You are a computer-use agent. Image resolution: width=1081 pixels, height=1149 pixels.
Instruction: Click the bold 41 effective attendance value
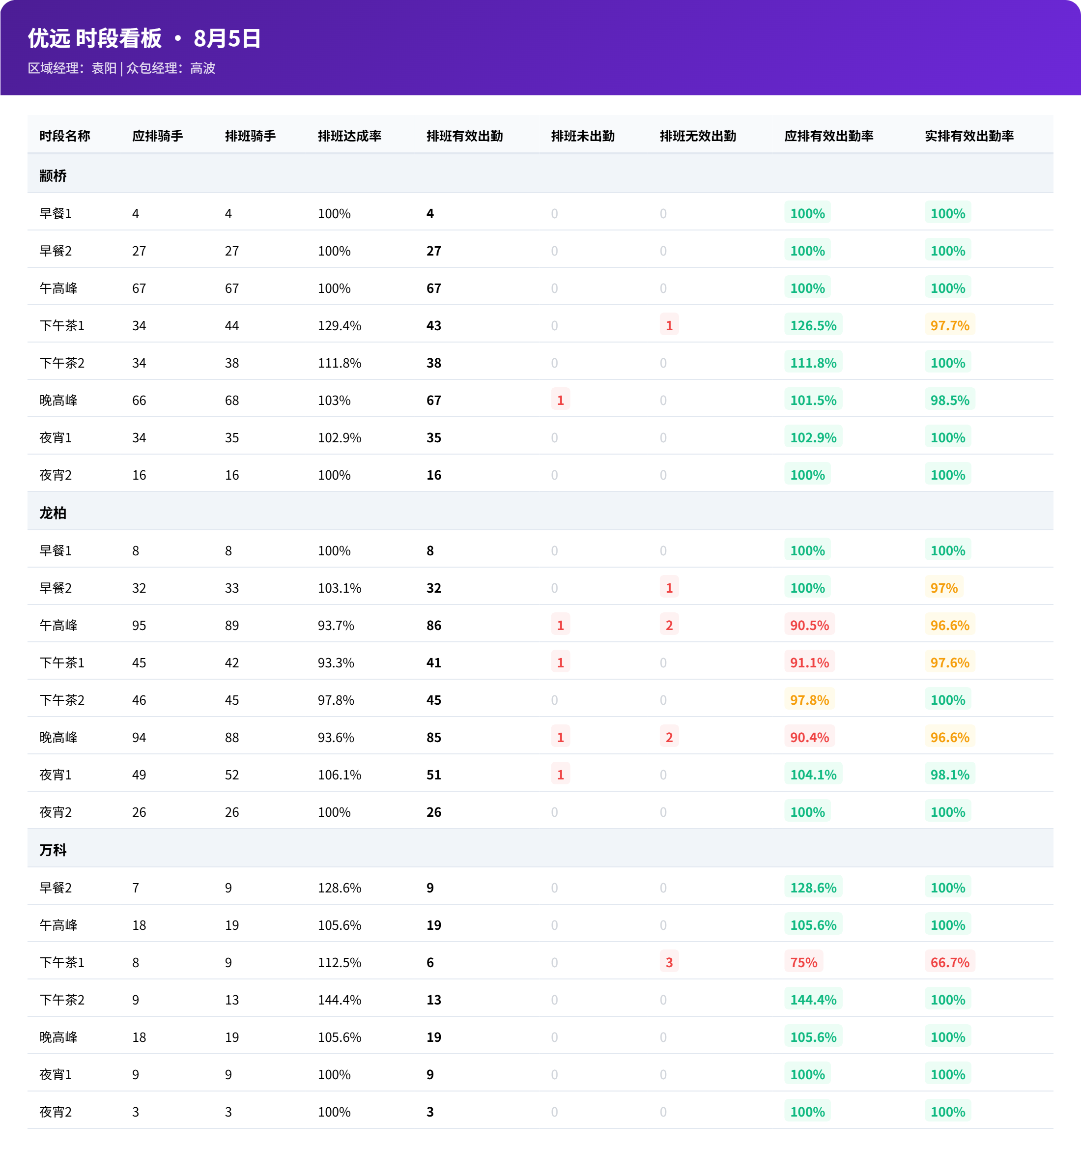click(434, 662)
